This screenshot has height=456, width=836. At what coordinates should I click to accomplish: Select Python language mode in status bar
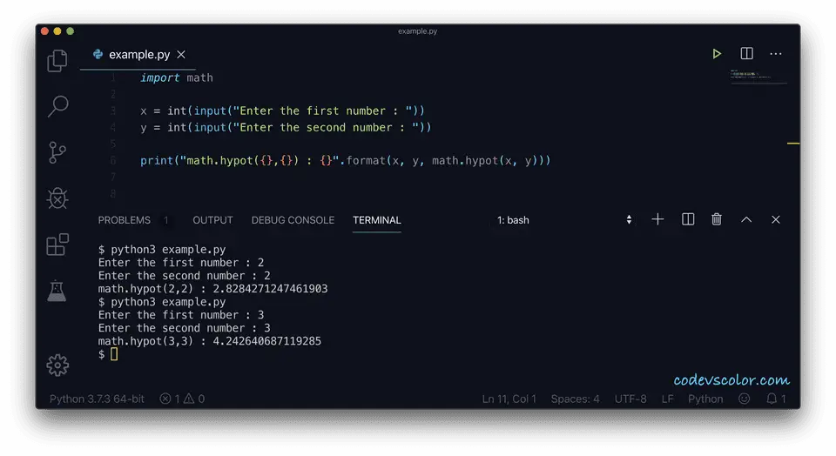point(705,399)
